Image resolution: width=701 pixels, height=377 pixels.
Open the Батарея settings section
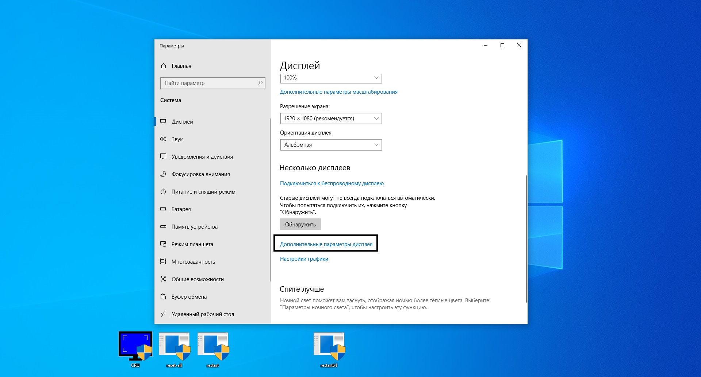(181, 209)
